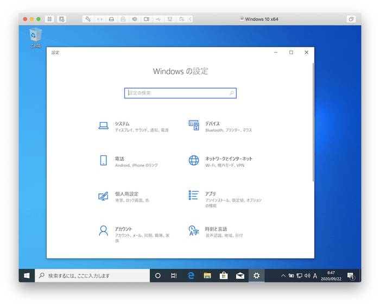Open ネットワークとインターネット globe icon

click(194, 160)
